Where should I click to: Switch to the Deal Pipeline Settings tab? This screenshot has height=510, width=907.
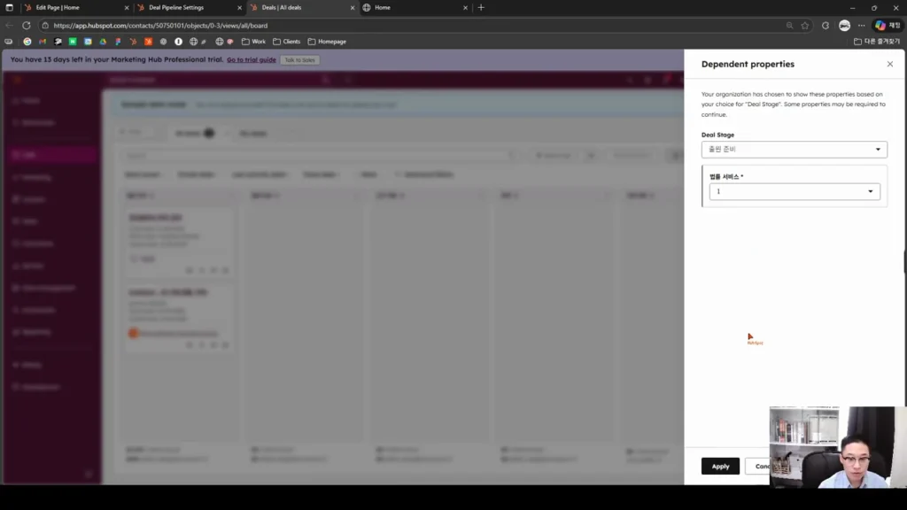coord(190,7)
